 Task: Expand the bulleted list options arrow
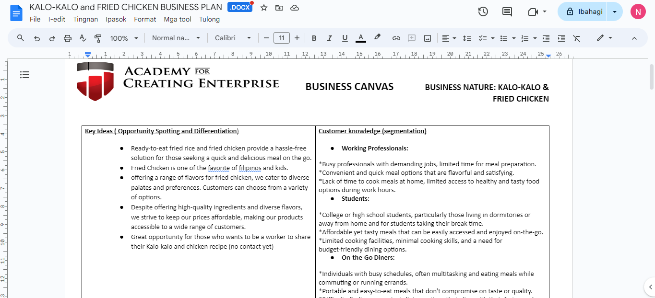click(514, 38)
